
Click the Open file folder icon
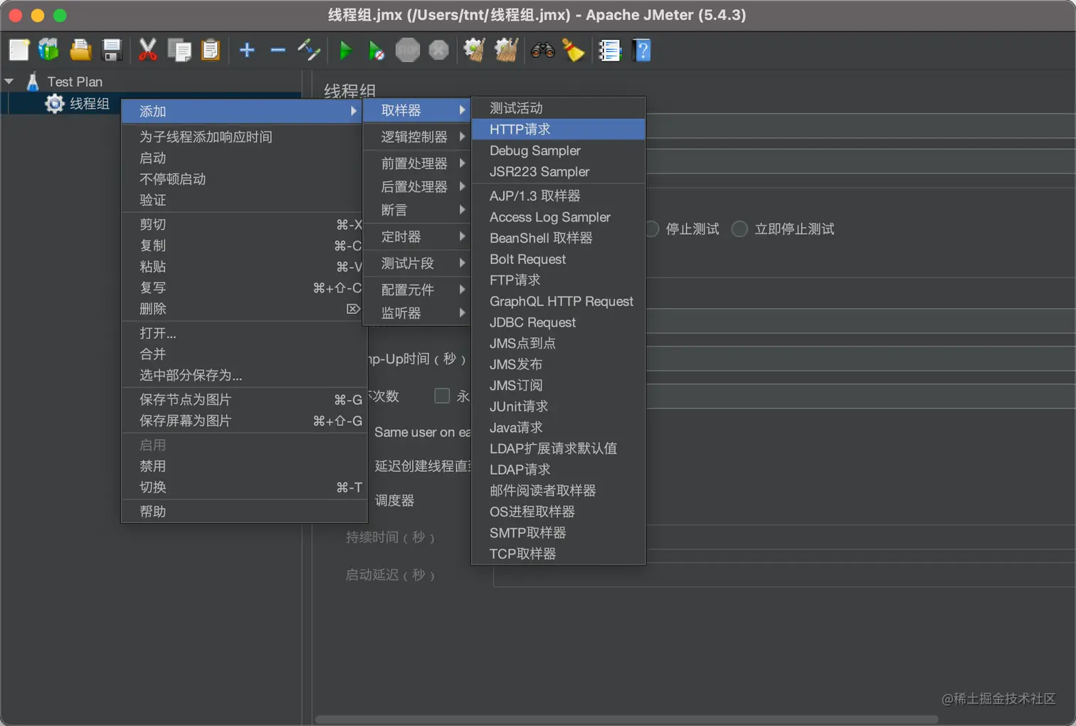[x=80, y=50]
